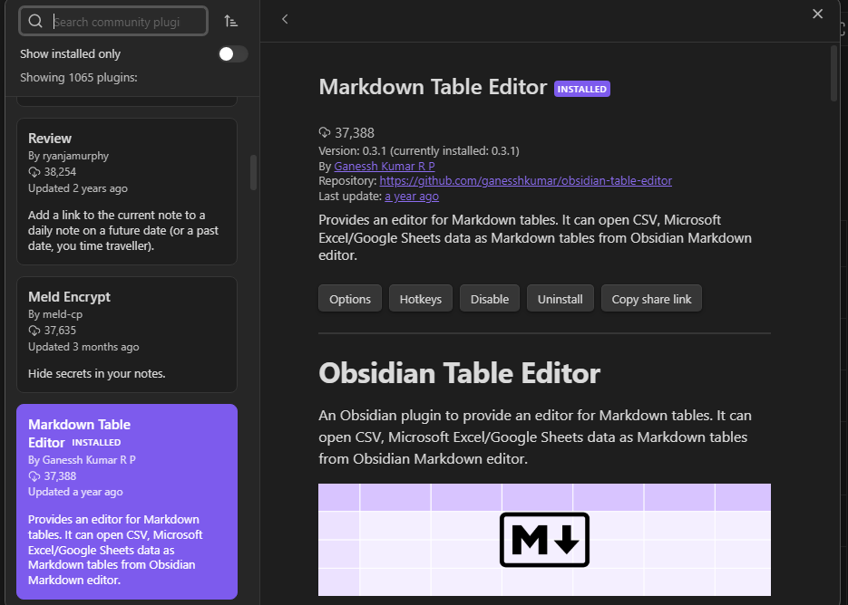This screenshot has width=848, height=605.
Task: Navigate back with the left chevron arrow
Action: [x=286, y=18]
